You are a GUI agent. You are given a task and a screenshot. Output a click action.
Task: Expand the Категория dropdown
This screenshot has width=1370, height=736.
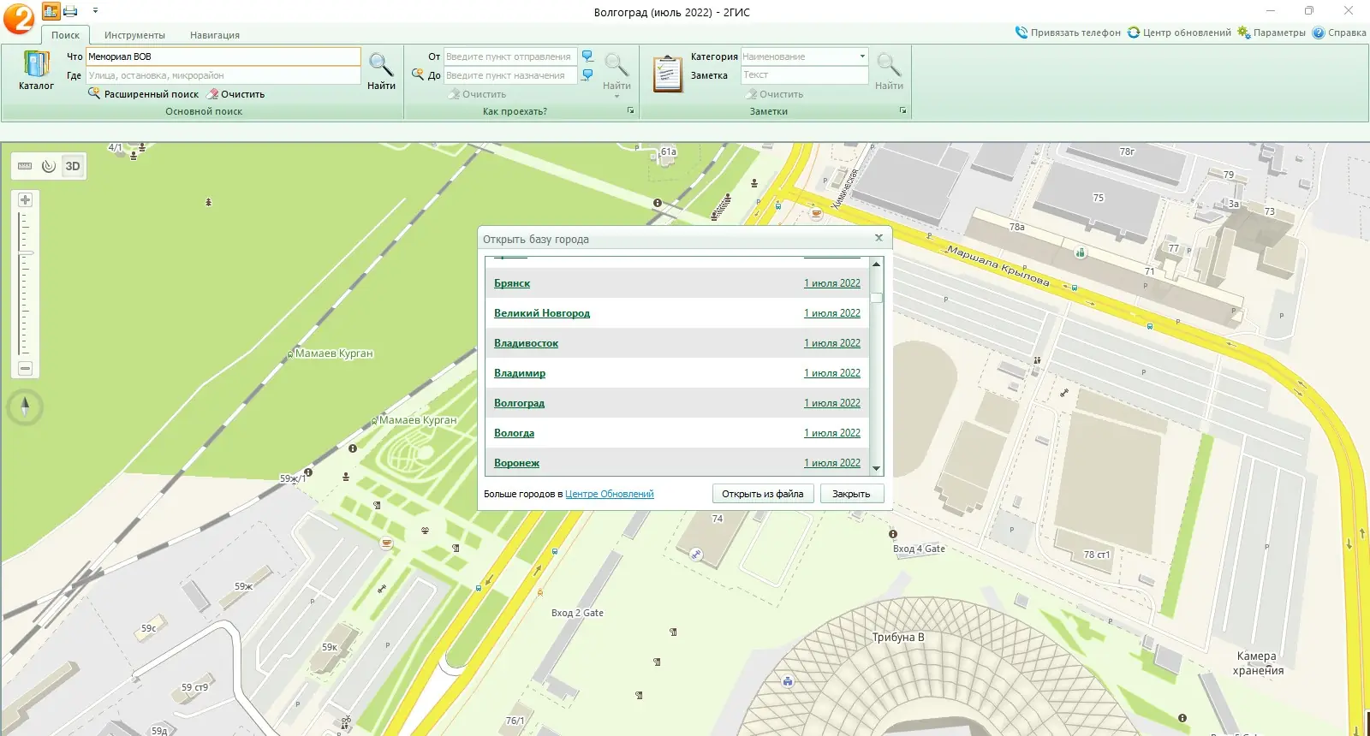(862, 56)
